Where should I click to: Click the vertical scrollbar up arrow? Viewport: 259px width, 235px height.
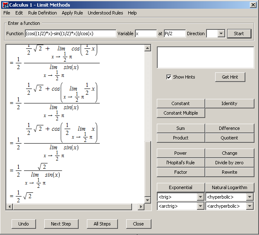[x=148, y=48]
